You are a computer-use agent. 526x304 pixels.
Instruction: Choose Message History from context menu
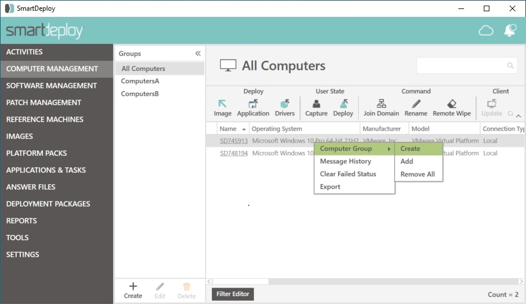[345, 162]
